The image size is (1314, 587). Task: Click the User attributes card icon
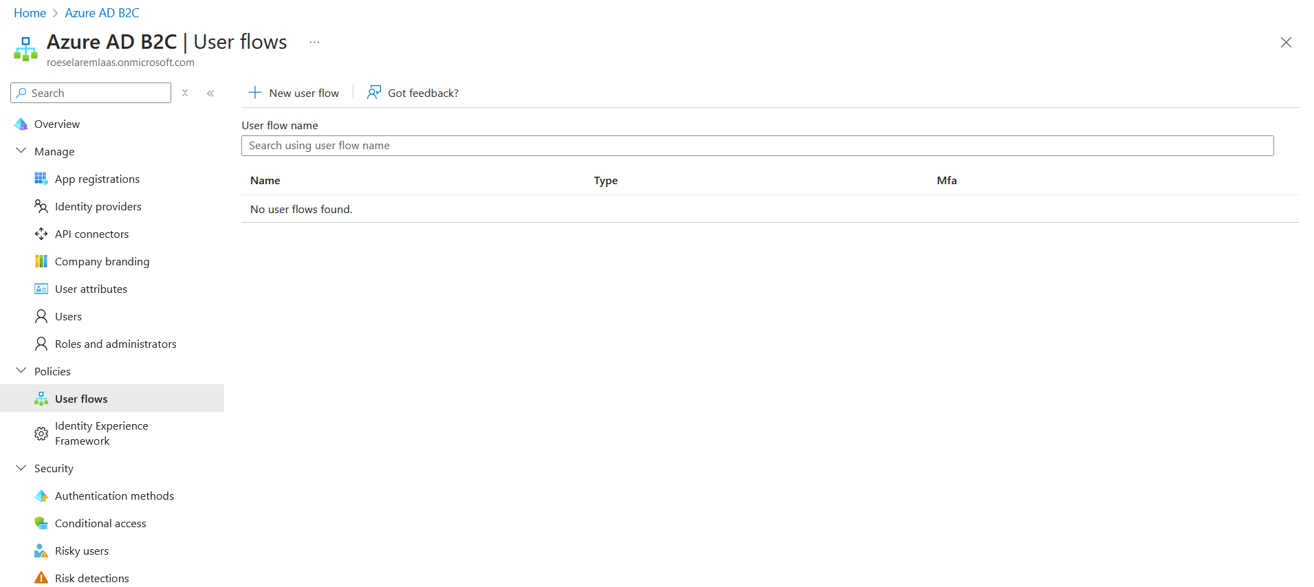point(41,289)
